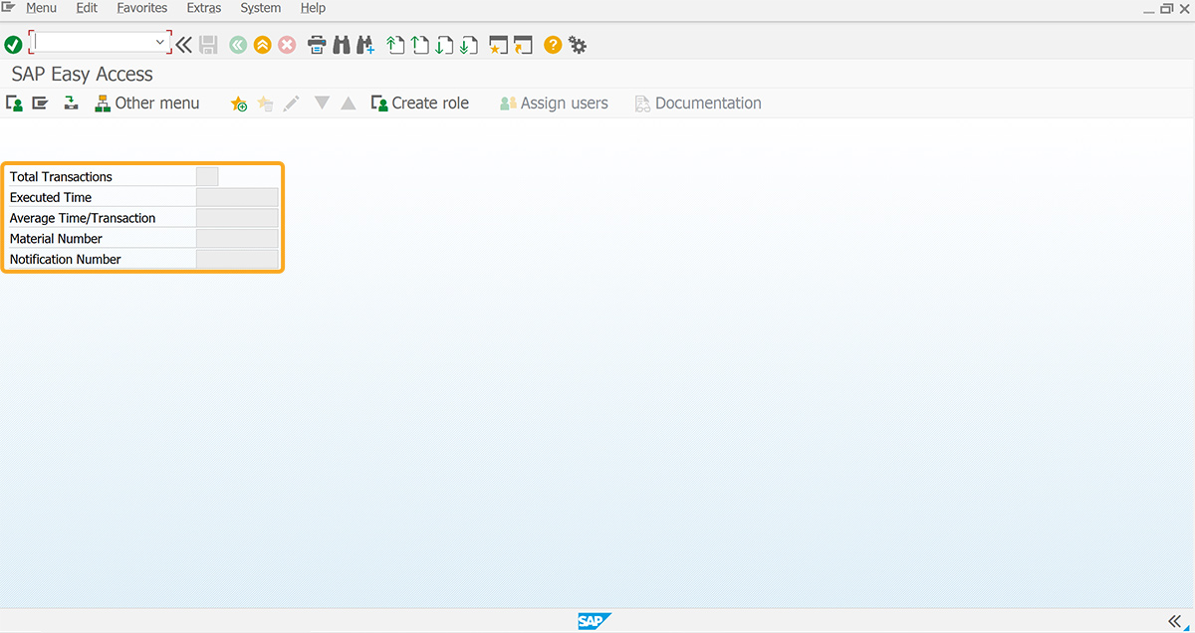Click the Create role button
The width and height of the screenshot is (1195, 633).
[419, 104]
